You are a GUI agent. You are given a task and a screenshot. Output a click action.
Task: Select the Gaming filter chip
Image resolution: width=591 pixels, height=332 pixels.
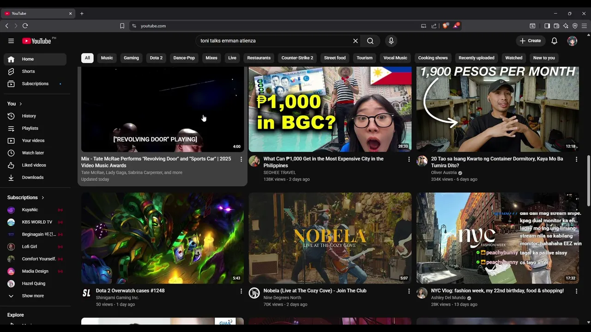pos(131,58)
